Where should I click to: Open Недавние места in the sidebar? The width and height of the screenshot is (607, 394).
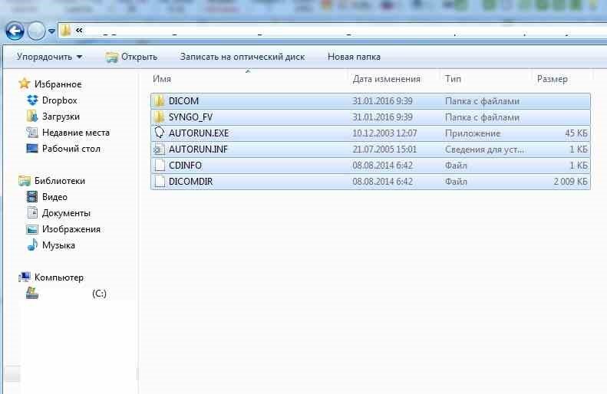76,133
